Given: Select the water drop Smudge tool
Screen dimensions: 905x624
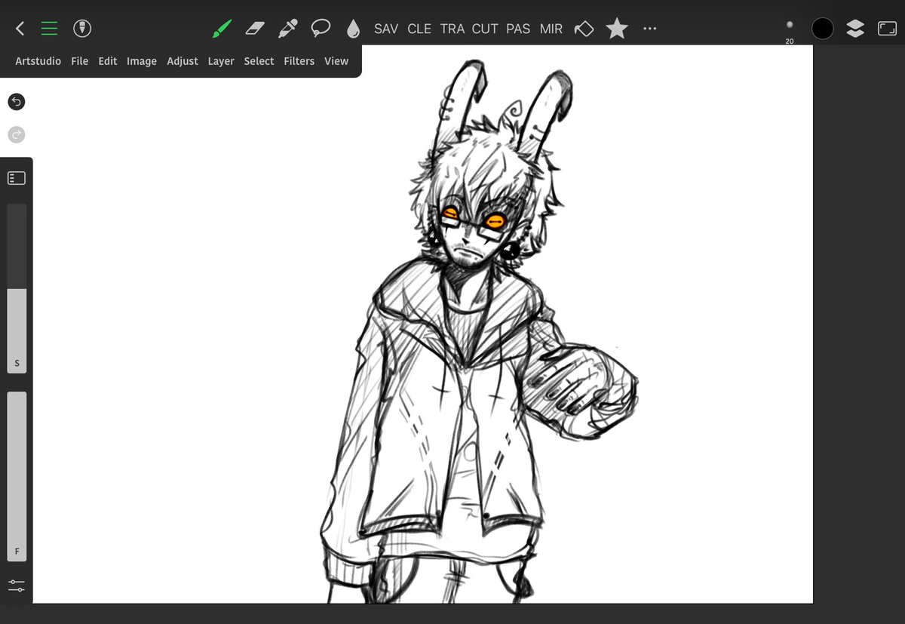Looking at the screenshot, I should click(x=353, y=29).
